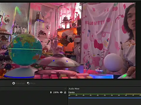Adjust the Device blue volume slider
This screenshot has height=105, width=141.
point(105,98)
